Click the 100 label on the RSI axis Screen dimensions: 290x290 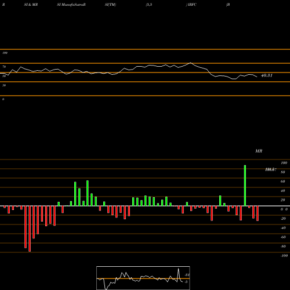pos(5,53)
